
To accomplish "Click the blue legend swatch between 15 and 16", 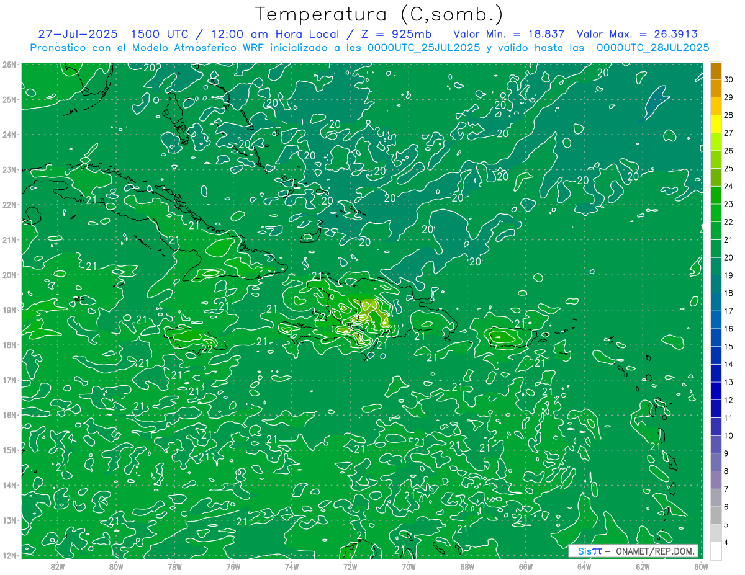I will click(x=716, y=337).
